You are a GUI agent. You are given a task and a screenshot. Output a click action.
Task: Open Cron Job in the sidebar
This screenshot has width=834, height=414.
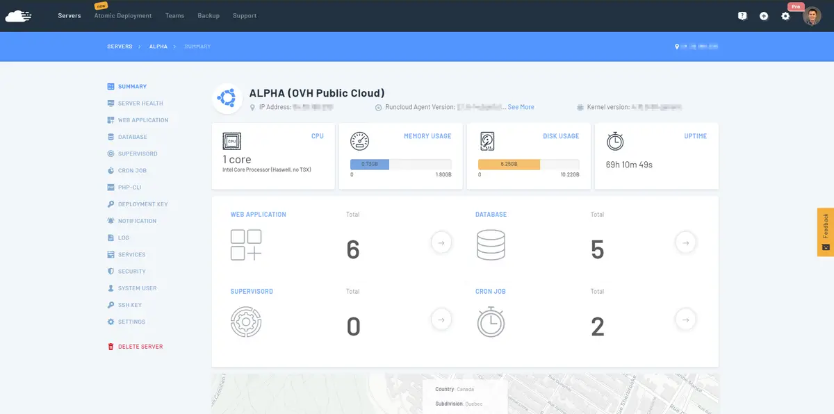pos(126,171)
